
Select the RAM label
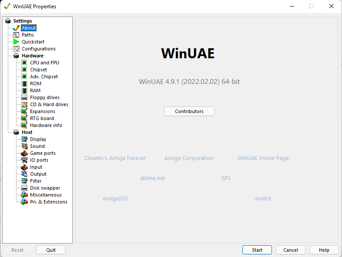point(35,91)
